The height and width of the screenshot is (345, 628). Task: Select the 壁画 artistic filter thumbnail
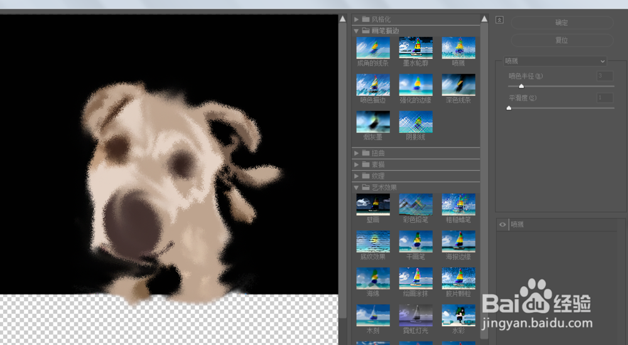click(373, 204)
